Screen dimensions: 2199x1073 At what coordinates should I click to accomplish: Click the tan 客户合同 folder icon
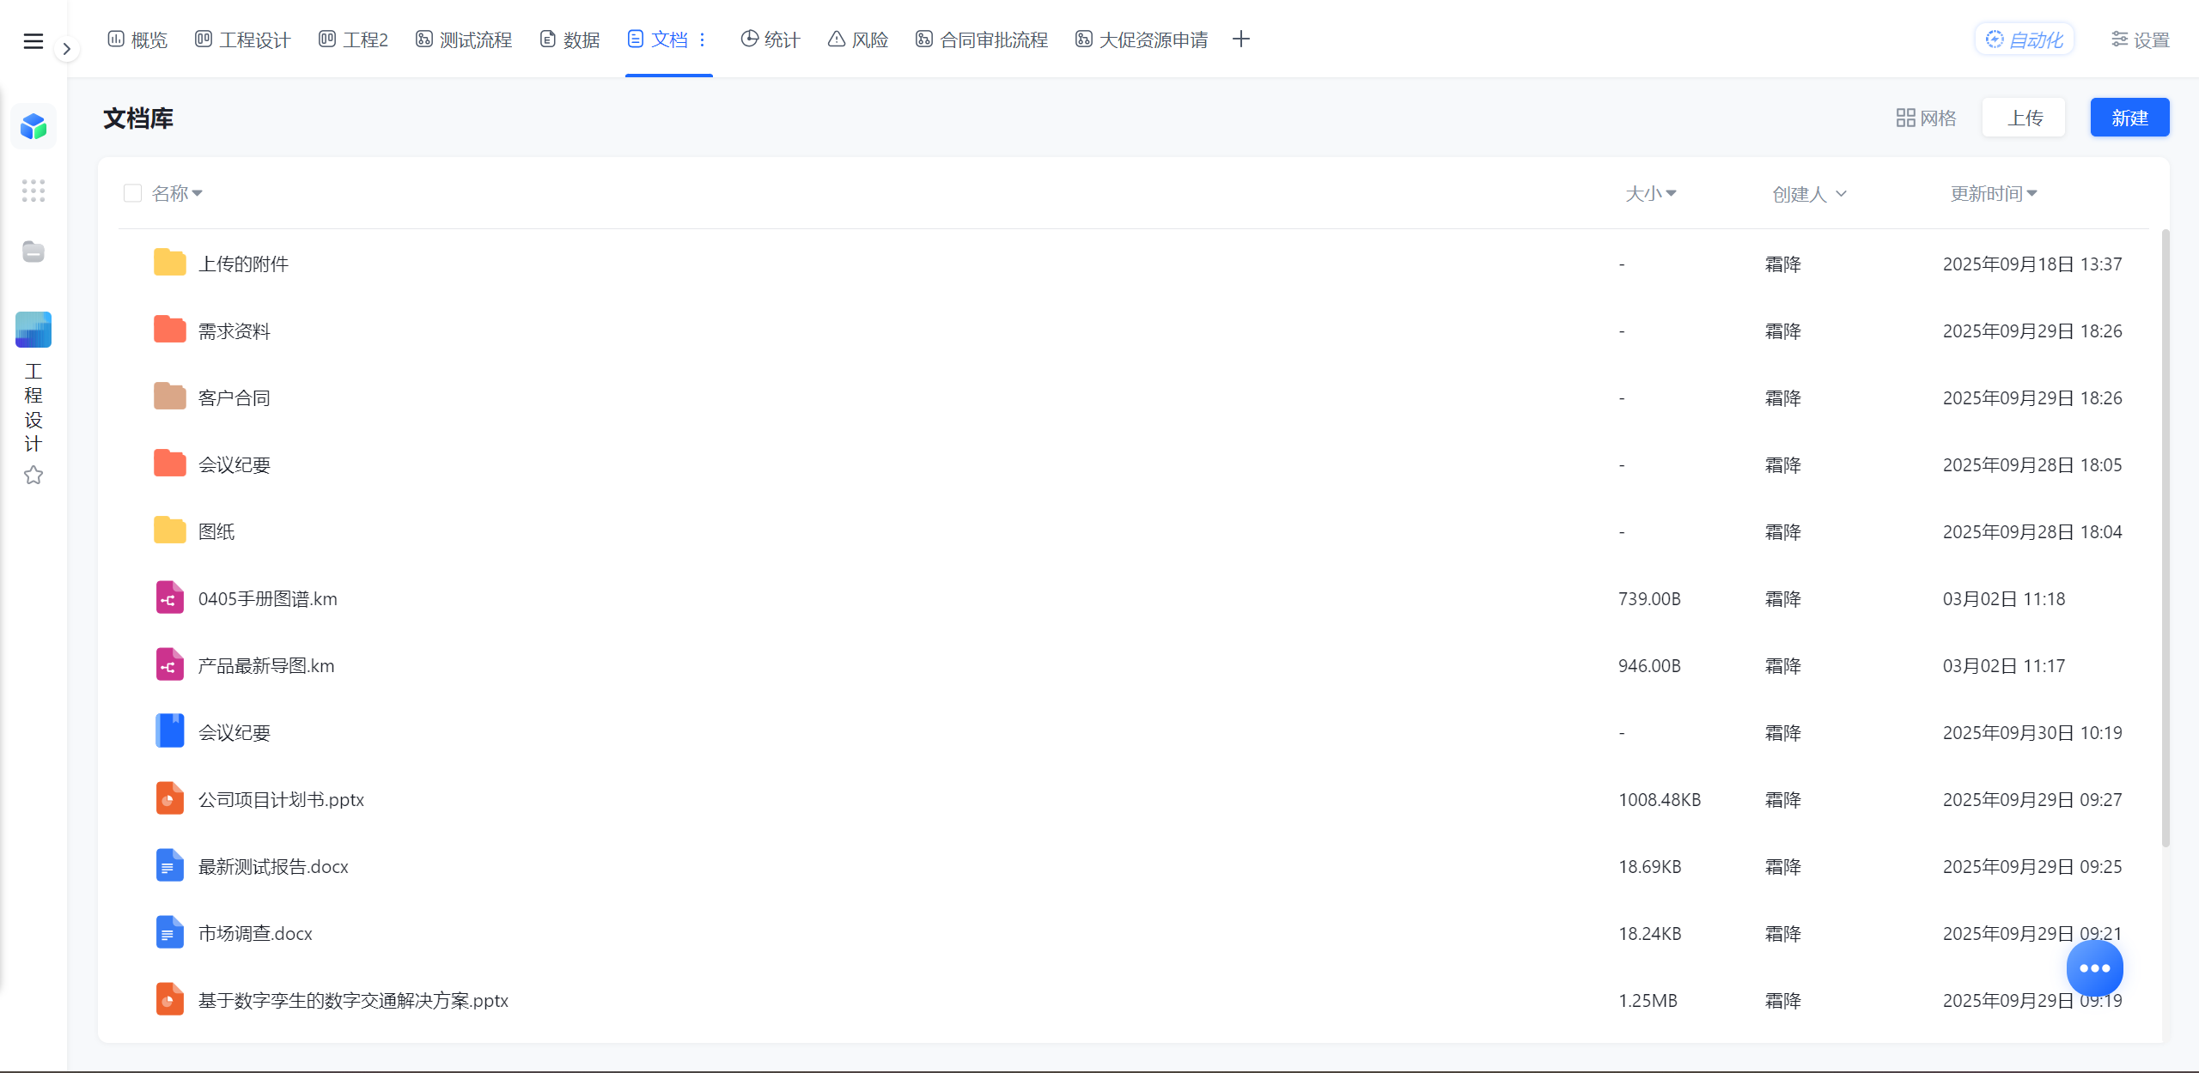[170, 397]
